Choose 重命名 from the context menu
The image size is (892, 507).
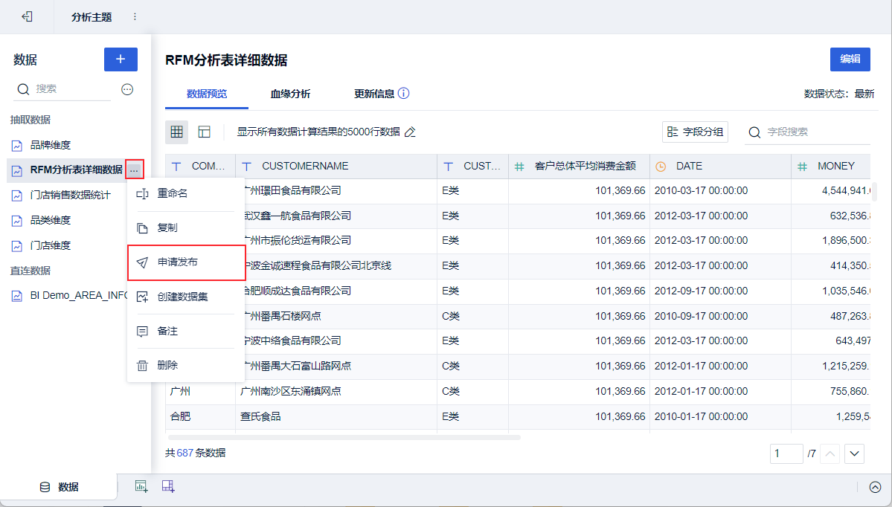186,194
